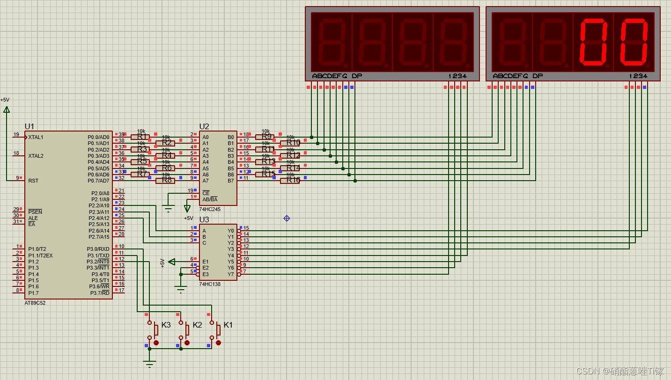Click the Y0 output label on U3
The width and height of the screenshot is (671, 380).
tap(230, 231)
